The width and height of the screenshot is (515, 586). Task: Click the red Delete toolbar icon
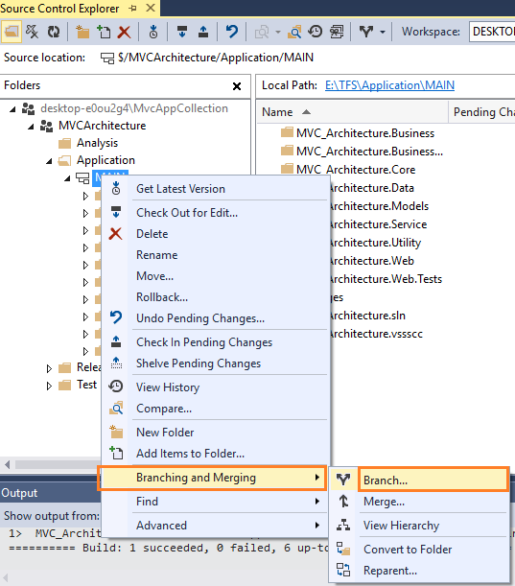(x=124, y=33)
